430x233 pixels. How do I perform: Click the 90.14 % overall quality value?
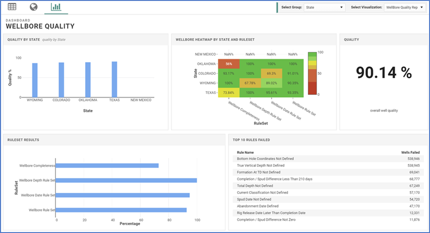(x=384, y=73)
